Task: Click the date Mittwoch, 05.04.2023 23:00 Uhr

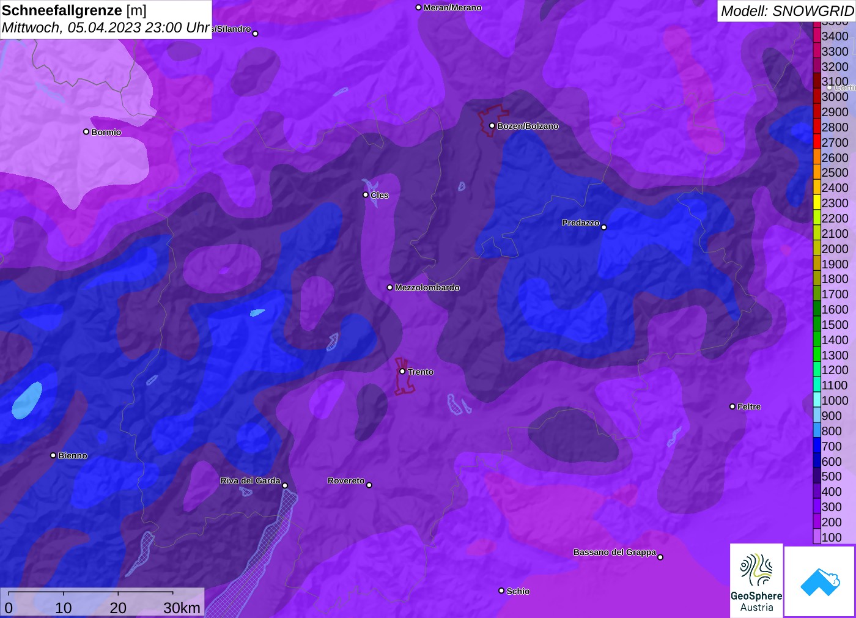Action: coord(106,28)
